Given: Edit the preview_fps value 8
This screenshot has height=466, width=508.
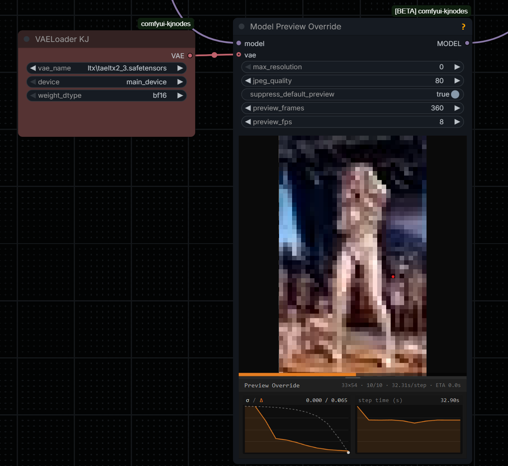Looking at the screenshot, I should (x=441, y=122).
